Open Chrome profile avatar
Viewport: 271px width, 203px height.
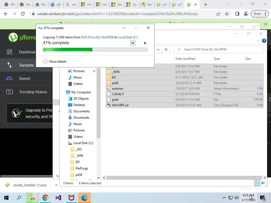click(246, 14)
